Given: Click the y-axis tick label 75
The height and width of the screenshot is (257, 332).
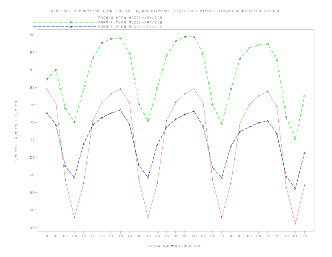Looking at the screenshot, I should pos(32,122).
